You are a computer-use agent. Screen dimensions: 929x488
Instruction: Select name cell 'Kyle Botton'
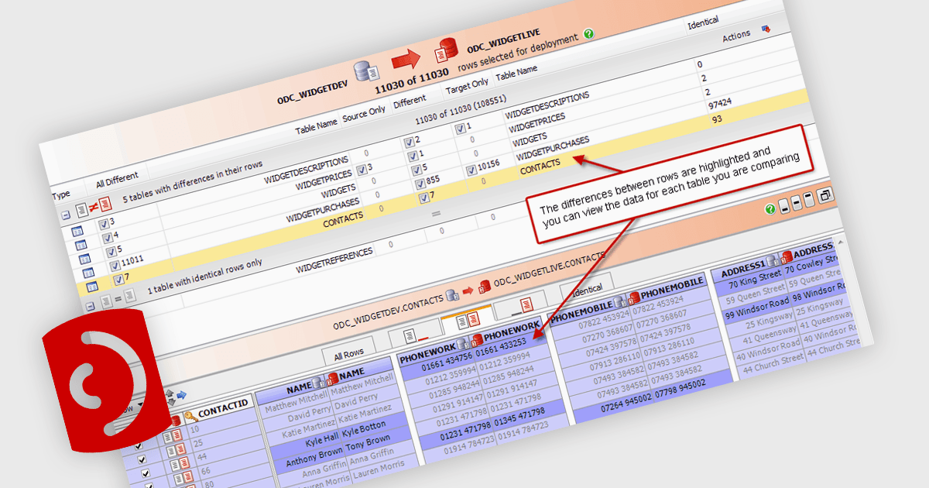(x=364, y=429)
